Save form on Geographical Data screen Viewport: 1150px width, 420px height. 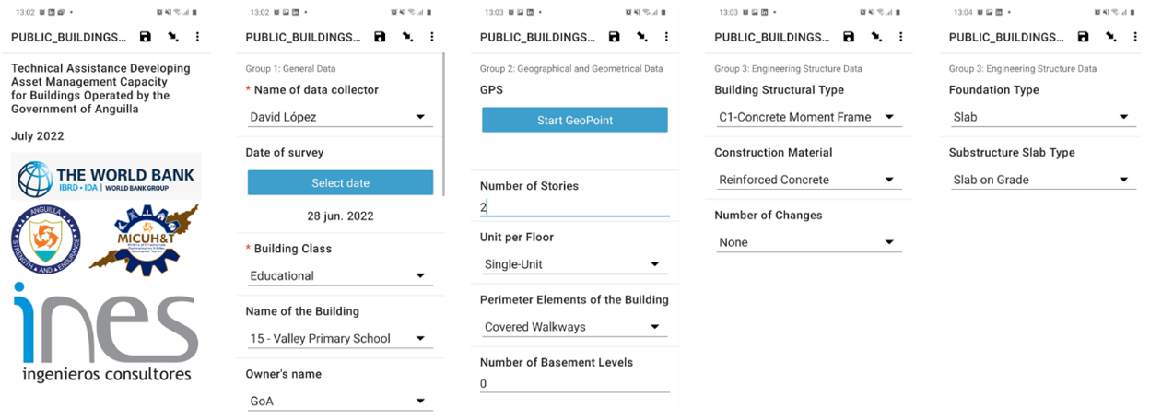tap(615, 37)
